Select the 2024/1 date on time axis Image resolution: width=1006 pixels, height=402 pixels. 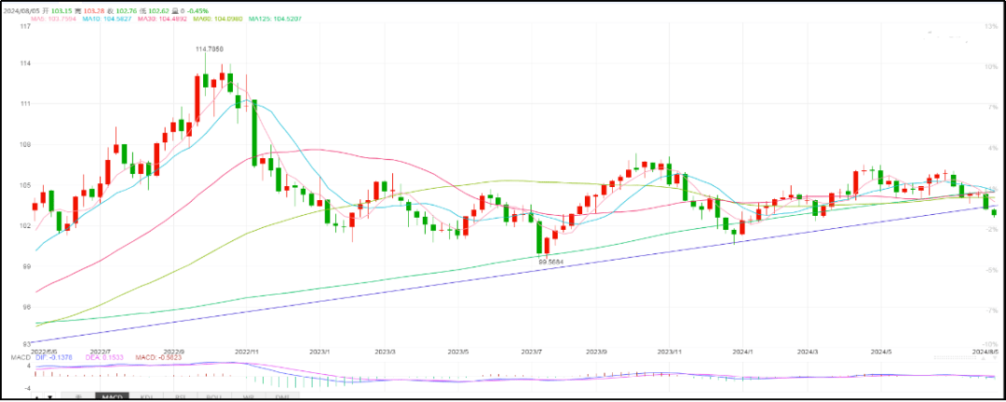pyautogui.click(x=741, y=353)
